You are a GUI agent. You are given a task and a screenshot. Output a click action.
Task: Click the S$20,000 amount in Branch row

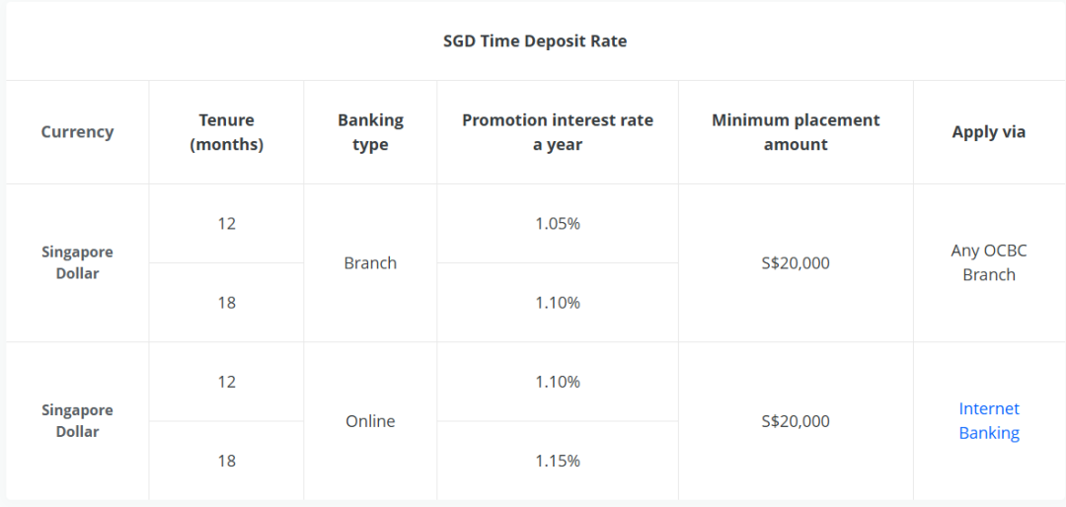coord(796,263)
